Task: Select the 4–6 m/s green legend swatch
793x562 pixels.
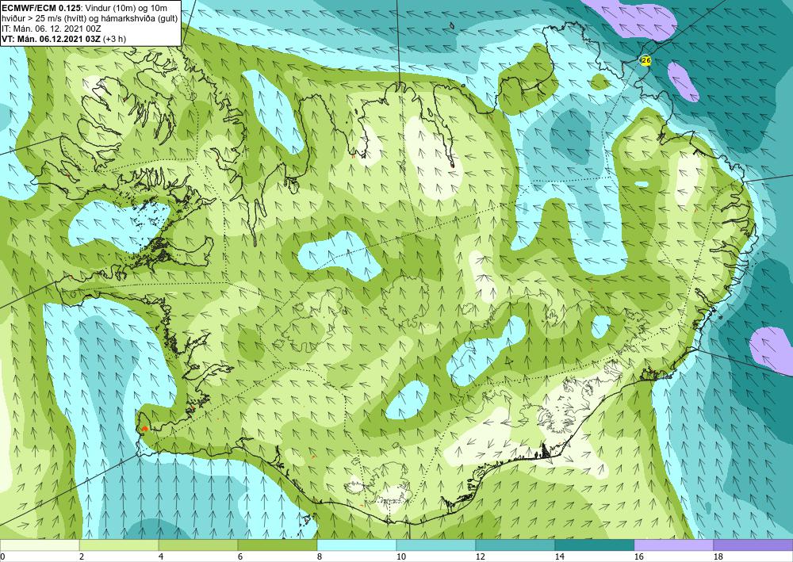Action: click(x=198, y=545)
